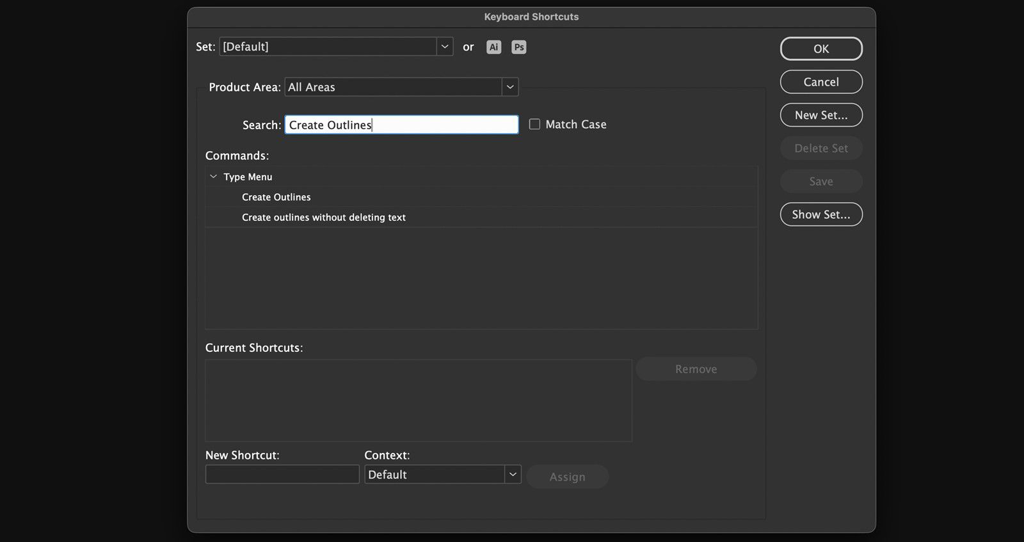The height and width of the screenshot is (542, 1024).
Task: Collapse the Type Menu group
Action: 213,177
